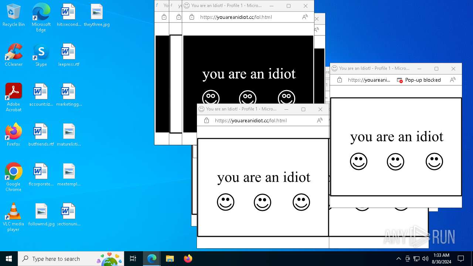Select the accountsiz Word document
The image size is (473, 266).
(41, 95)
